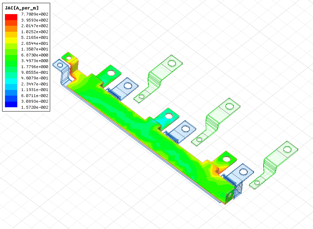The width and height of the screenshot is (313, 229).
Task: Click the dark blue band at legend bottom
Action: [11, 104]
